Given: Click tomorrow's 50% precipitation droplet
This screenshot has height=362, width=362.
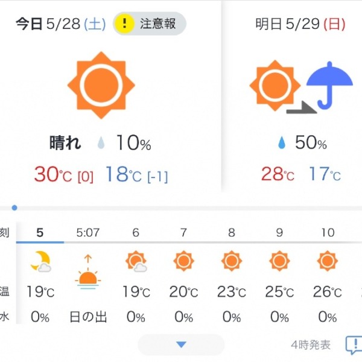Looking at the screenshot, I should [282, 142].
